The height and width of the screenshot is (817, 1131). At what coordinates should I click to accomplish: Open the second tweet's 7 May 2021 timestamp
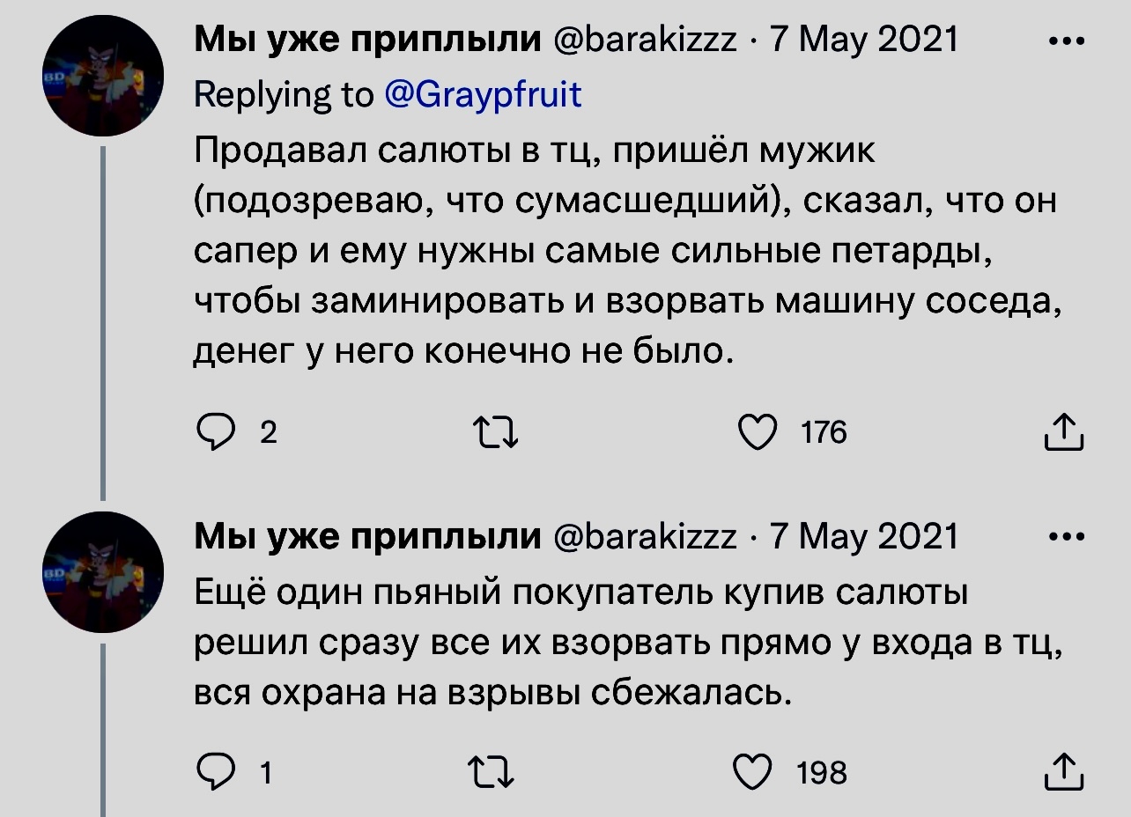(864, 535)
